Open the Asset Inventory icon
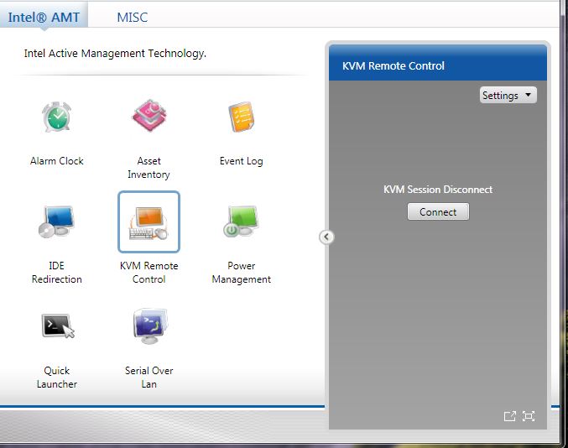The image size is (568, 448). [149, 117]
